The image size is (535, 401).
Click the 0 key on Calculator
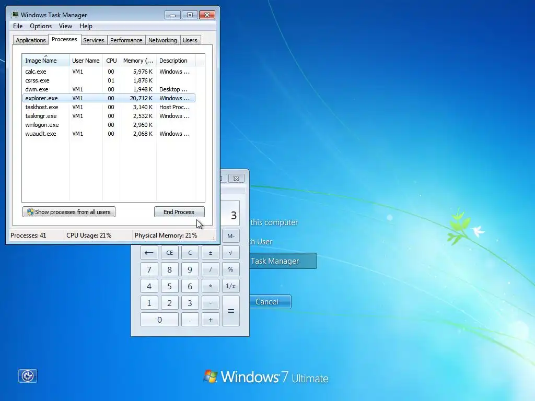pos(159,320)
